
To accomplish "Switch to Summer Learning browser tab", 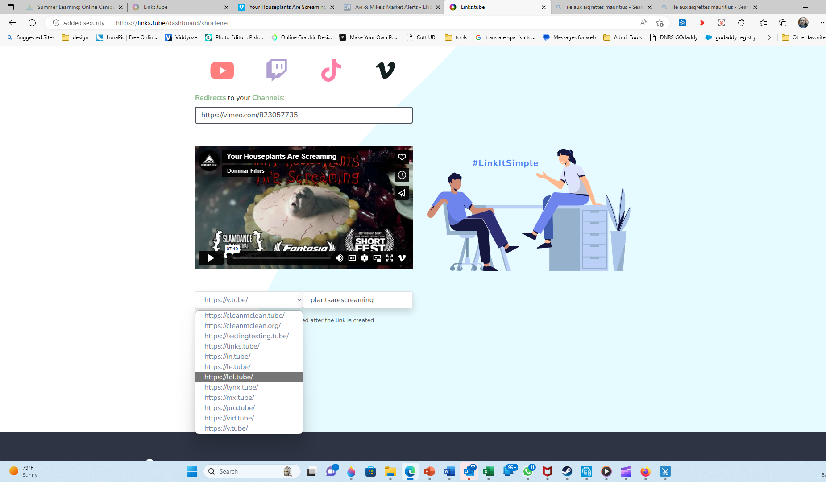I will (74, 7).
